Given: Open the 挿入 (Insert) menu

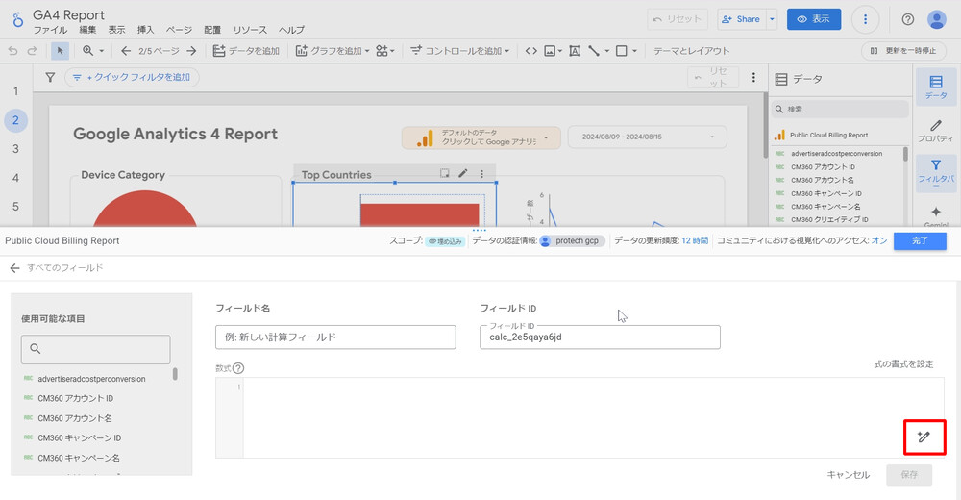Looking at the screenshot, I should pyautogui.click(x=145, y=31).
